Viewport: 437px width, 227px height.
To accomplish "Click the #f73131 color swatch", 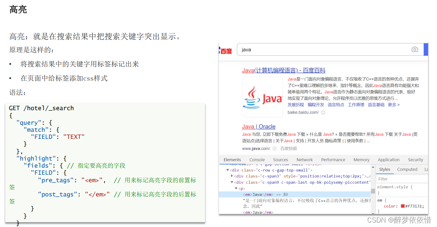I will (x=402, y=206).
